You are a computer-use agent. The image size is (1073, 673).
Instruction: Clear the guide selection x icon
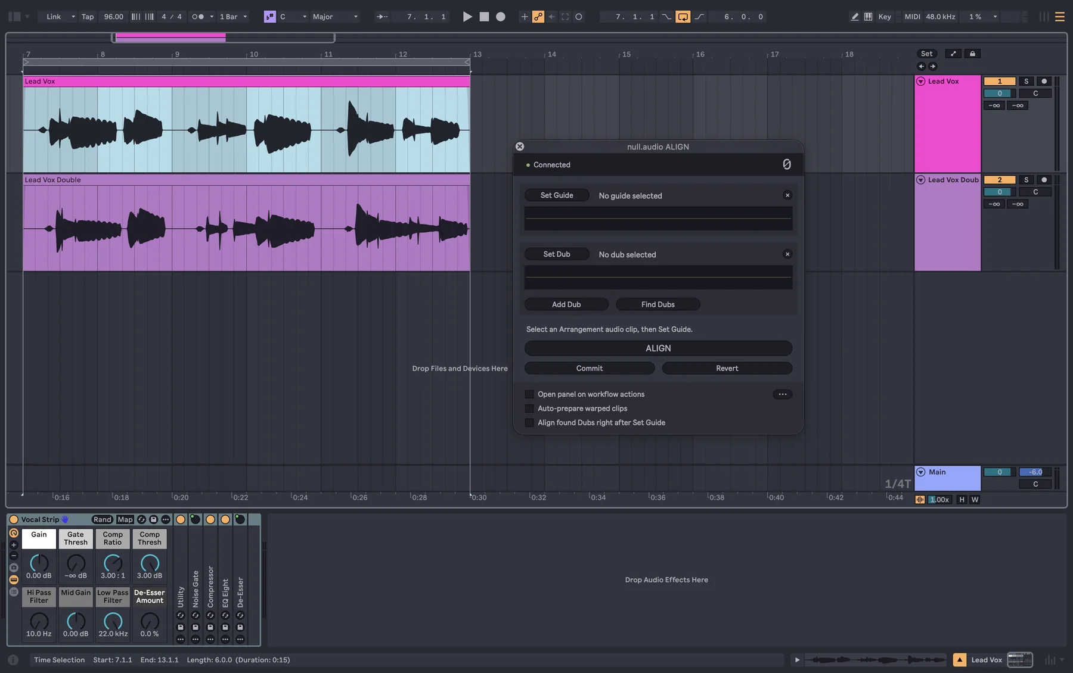787,195
